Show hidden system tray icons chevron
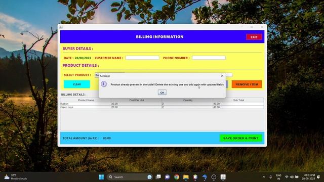Screen dimensions: 324x182 coord(264,177)
